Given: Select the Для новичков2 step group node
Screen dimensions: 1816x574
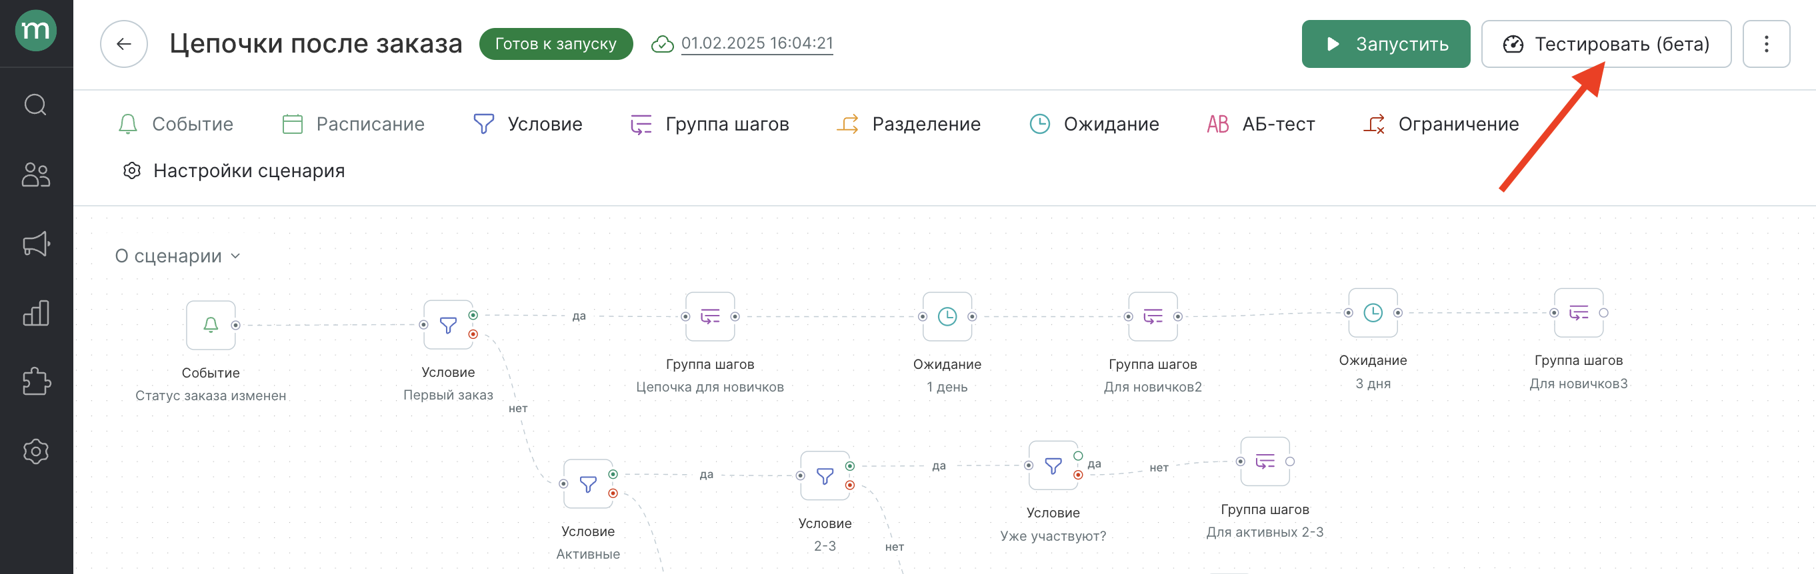Looking at the screenshot, I should (x=1153, y=317).
